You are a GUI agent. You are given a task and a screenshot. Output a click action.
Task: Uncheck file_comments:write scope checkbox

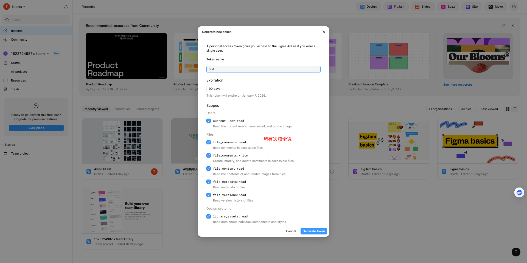[x=209, y=155]
